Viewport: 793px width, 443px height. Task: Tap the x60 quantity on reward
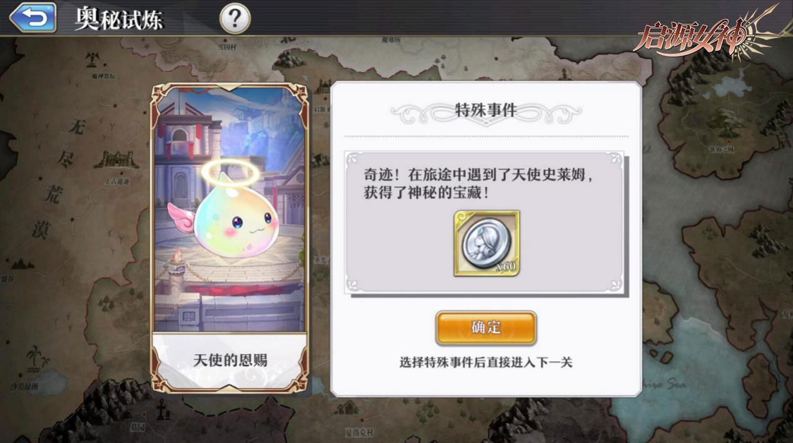pyautogui.click(x=505, y=267)
